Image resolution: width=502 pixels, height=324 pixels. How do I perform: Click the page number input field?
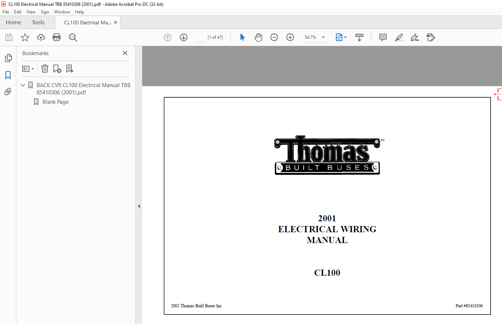tap(200, 37)
